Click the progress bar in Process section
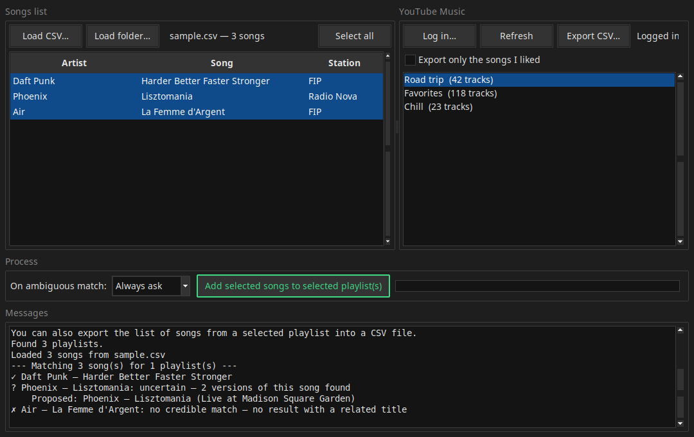 tap(537, 286)
